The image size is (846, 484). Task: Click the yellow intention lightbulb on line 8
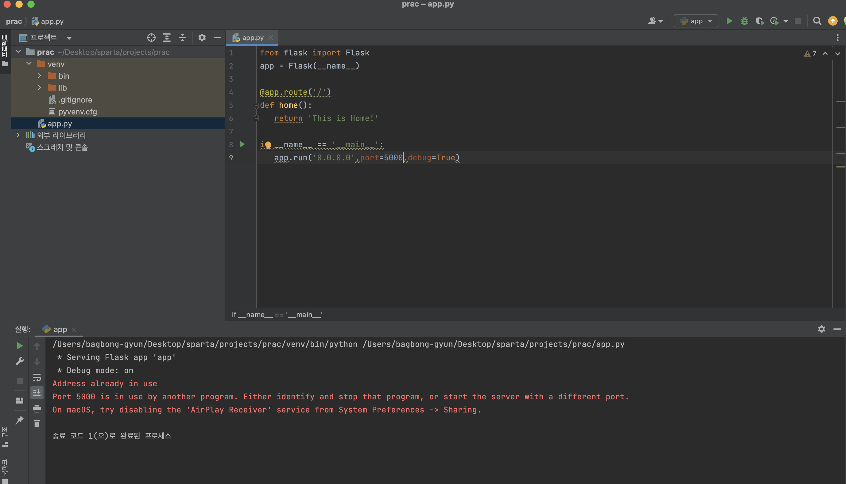point(268,145)
